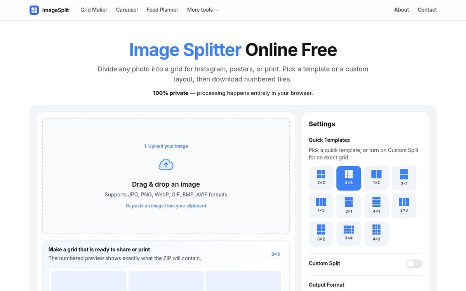Choose the 1×2 split template
The width and height of the screenshot is (466, 291).
[x=376, y=178]
